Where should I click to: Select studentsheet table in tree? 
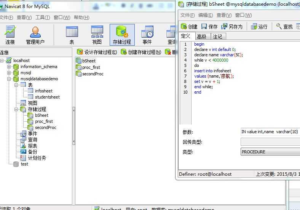(x=47, y=97)
